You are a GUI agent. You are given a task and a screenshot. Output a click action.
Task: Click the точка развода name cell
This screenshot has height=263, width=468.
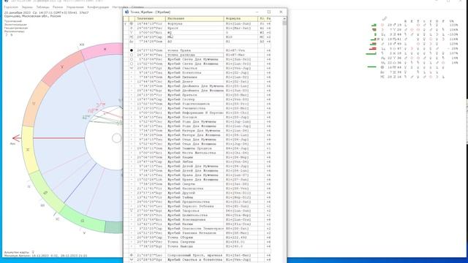coord(195,55)
